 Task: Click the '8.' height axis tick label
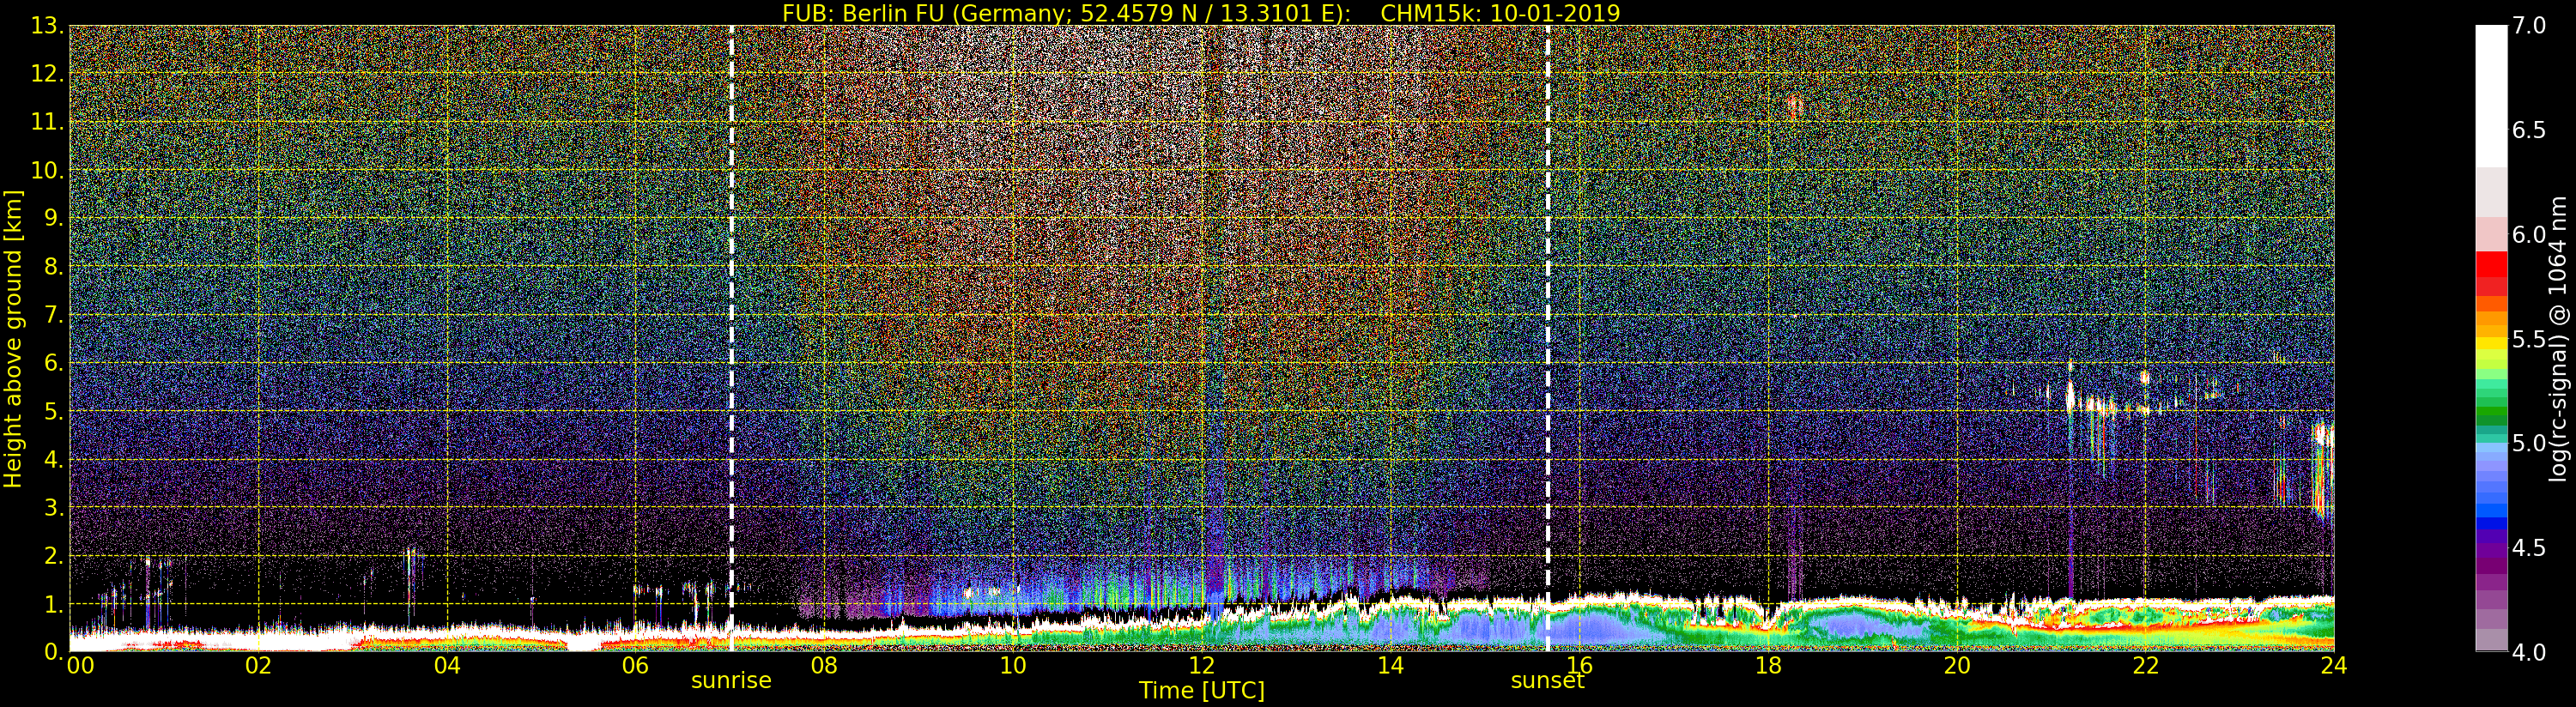pos(54,267)
